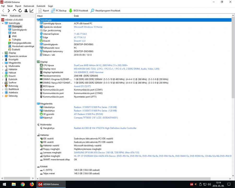Open Illesztőprogram frissítések from toolbar

[105, 11]
